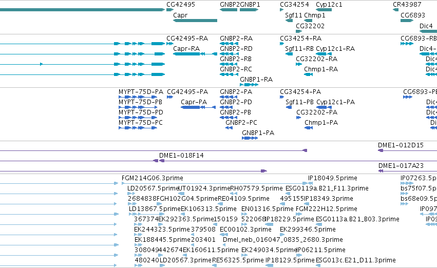Click the GNBP2-PA protein label

point(236,92)
